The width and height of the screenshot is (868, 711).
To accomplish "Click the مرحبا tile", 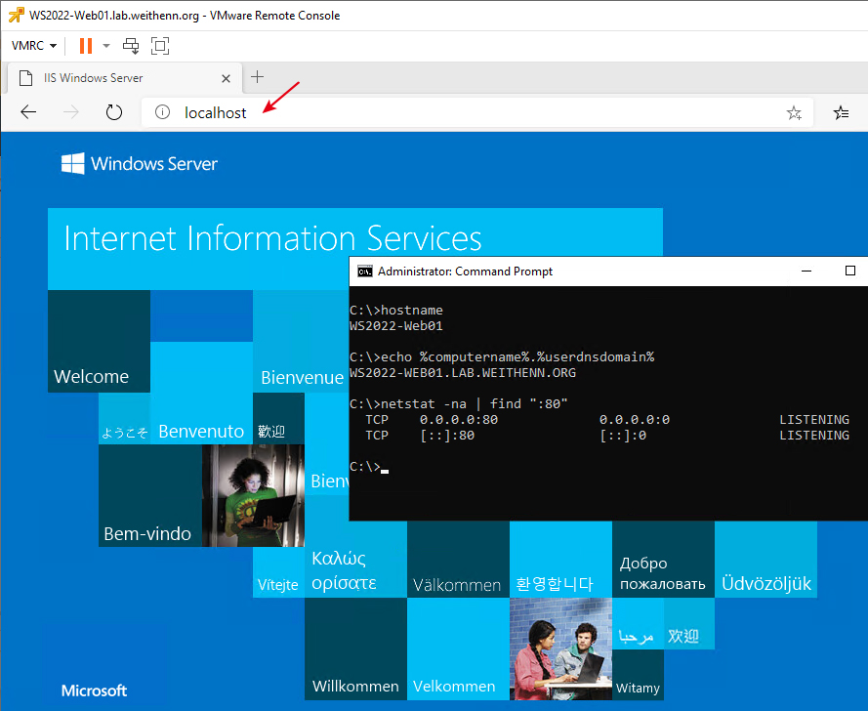I will pos(638,623).
